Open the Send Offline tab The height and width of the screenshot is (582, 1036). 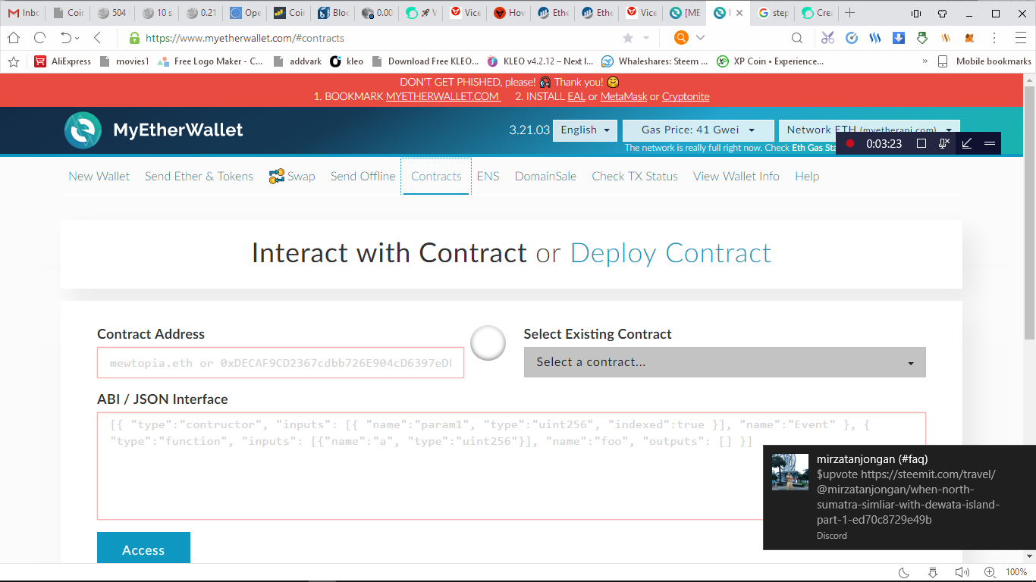click(363, 176)
